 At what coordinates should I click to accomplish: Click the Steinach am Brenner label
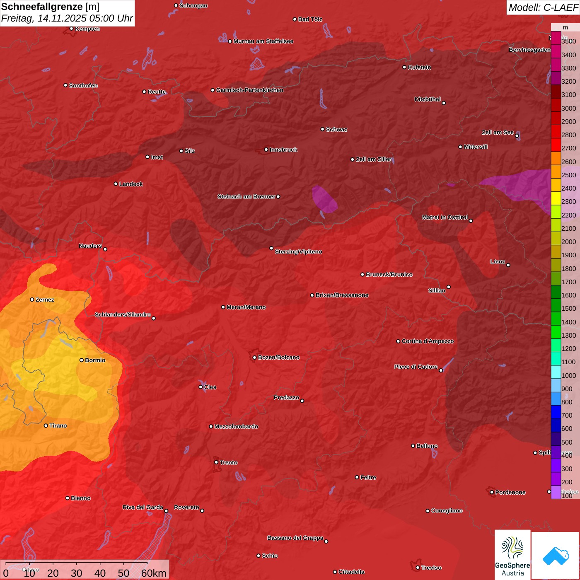[246, 196]
